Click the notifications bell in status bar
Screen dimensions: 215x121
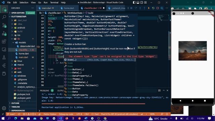coord(167,114)
